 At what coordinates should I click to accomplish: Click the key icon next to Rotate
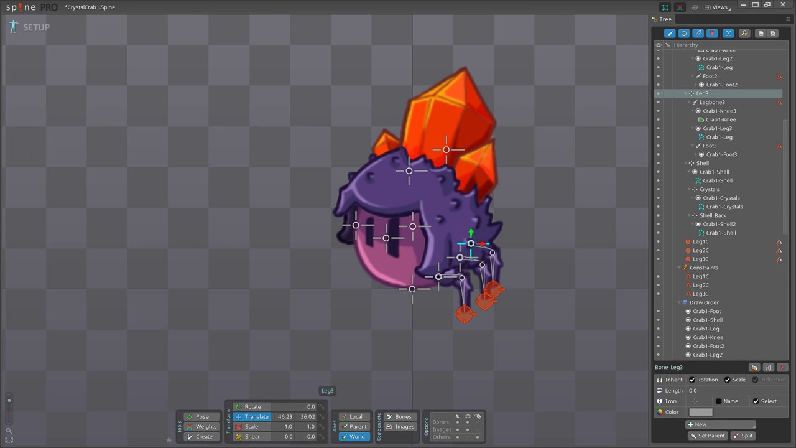322,407
